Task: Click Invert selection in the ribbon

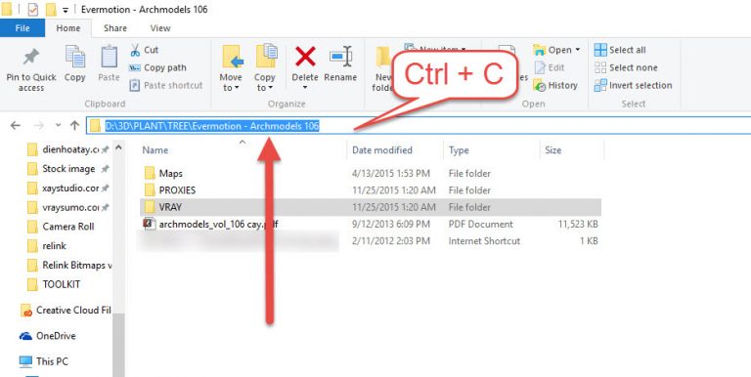Action: click(633, 86)
